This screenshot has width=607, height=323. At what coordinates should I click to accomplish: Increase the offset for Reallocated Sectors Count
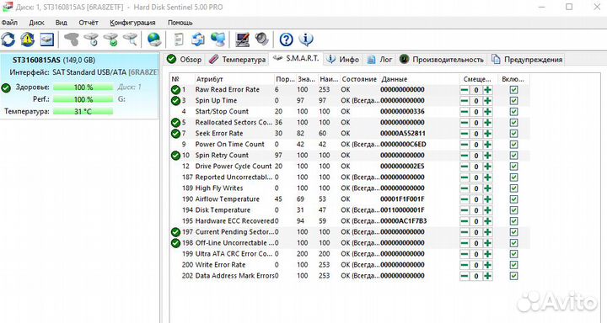[488, 123]
